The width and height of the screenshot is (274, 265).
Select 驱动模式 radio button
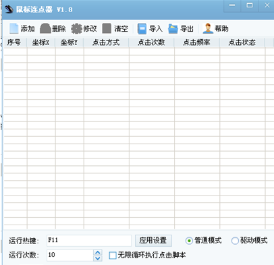(x=235, y=241)
